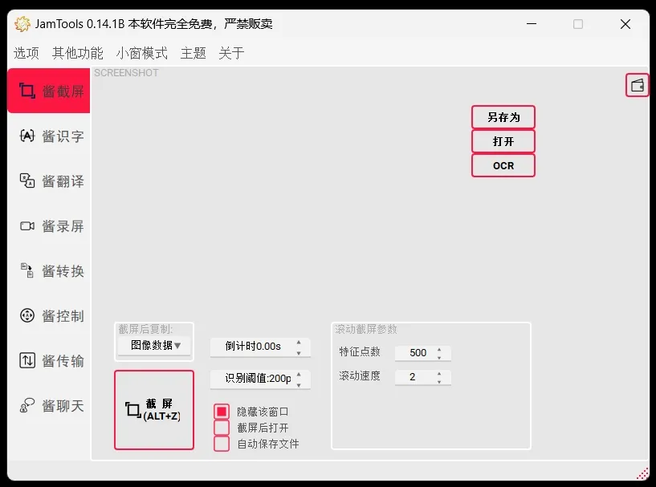Open the 酱识字 OCR sidebar tab
This screenshot has width=656, height=487.
coord(48,136)
